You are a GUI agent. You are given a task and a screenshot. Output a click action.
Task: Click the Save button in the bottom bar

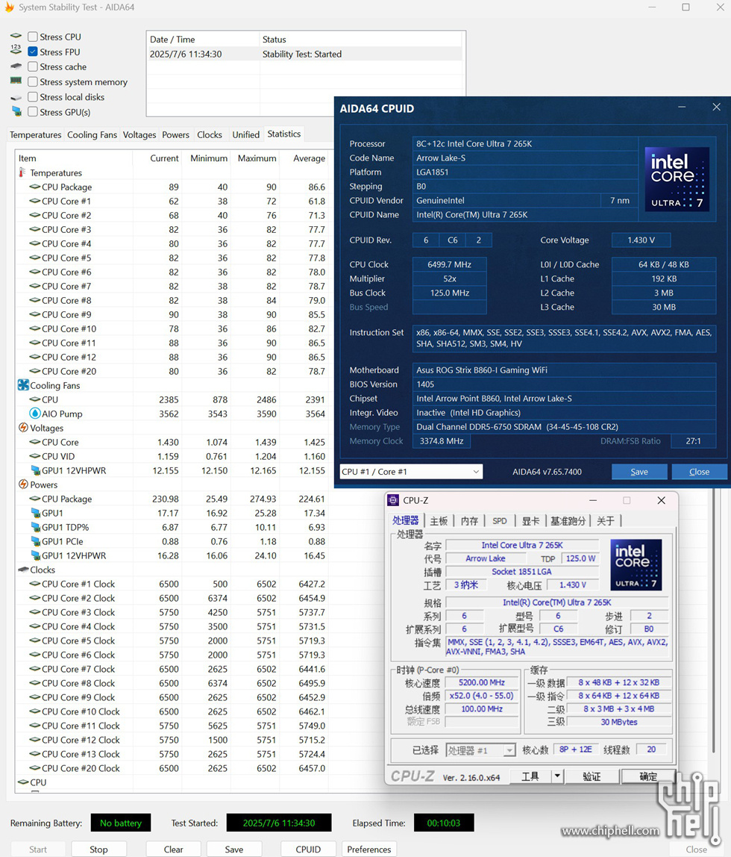pos(234,849)
